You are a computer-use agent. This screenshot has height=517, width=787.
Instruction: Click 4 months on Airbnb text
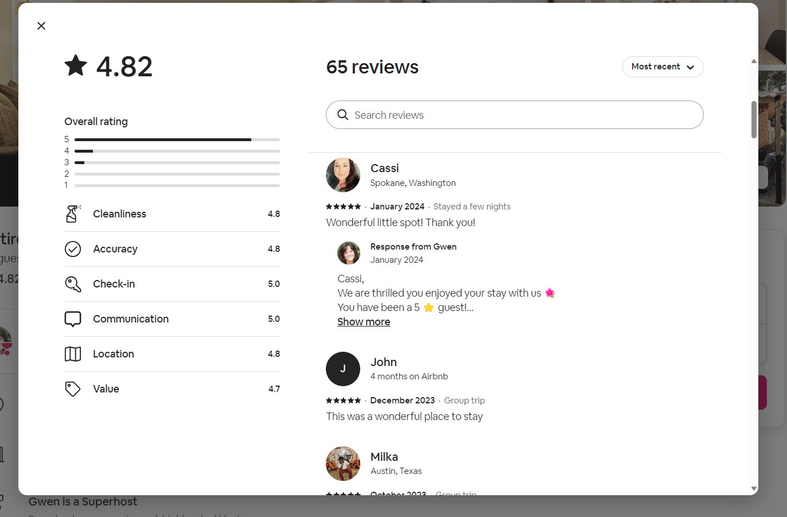tap(409, 376)
